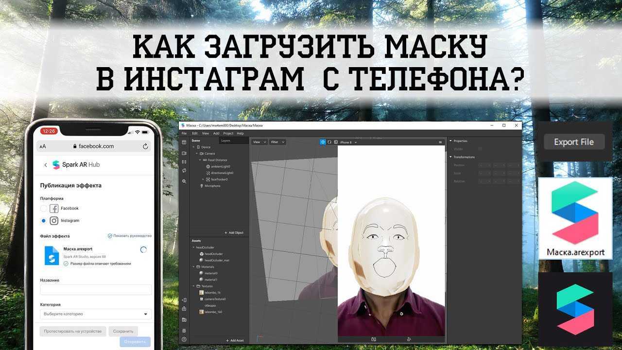Click the Название input field

coord(96,290)
